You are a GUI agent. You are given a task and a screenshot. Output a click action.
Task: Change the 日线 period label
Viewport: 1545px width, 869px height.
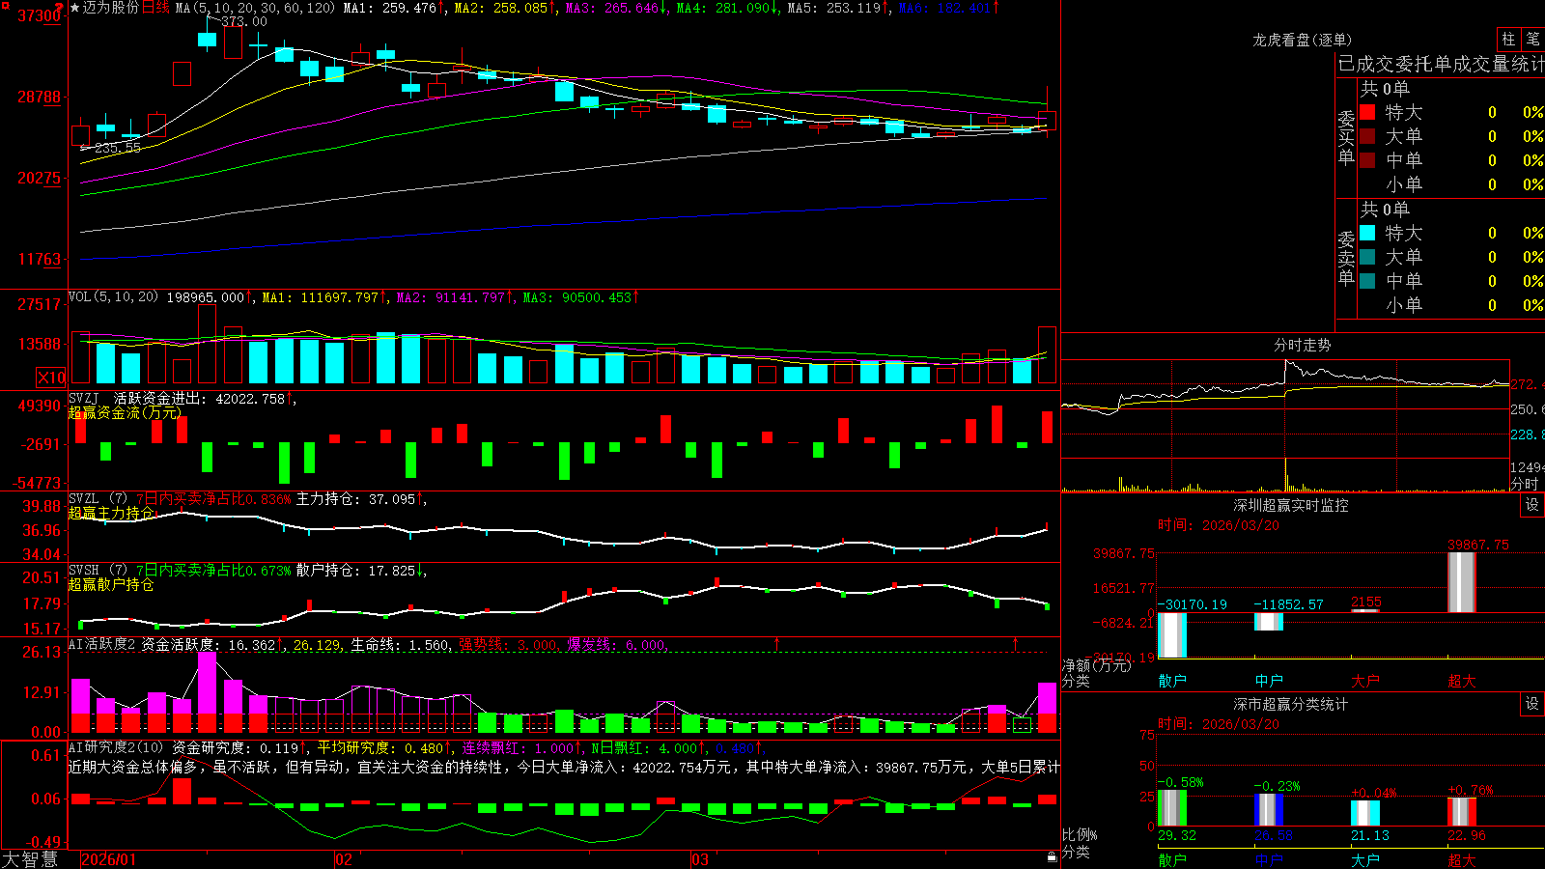point(155,8)
